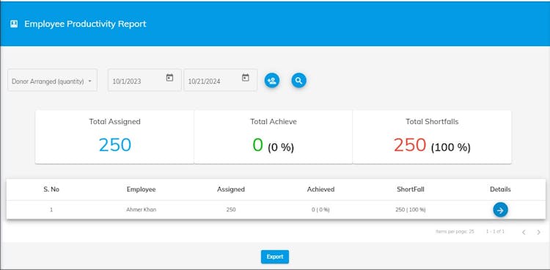Click the Employee column header
The width and height of the screenshot is (550, 270).
pyautogui.click(x=141, y=189)
